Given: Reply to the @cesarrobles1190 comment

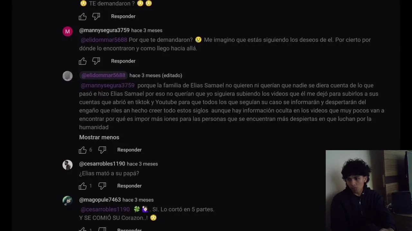Looking at the screenshot, I should point(129,186).
